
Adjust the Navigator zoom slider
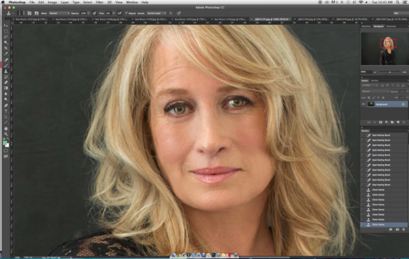click(390, 72)
